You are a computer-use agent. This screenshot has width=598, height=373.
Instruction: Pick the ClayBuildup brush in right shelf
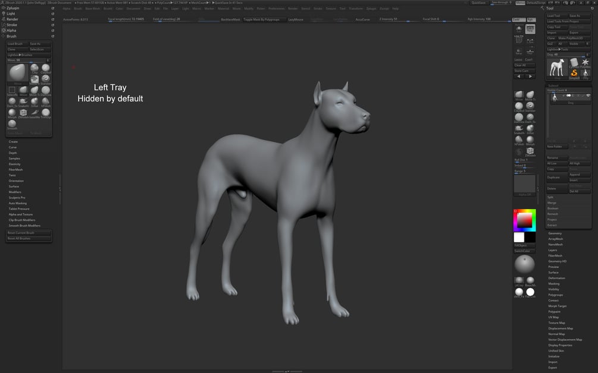point(519,106)
